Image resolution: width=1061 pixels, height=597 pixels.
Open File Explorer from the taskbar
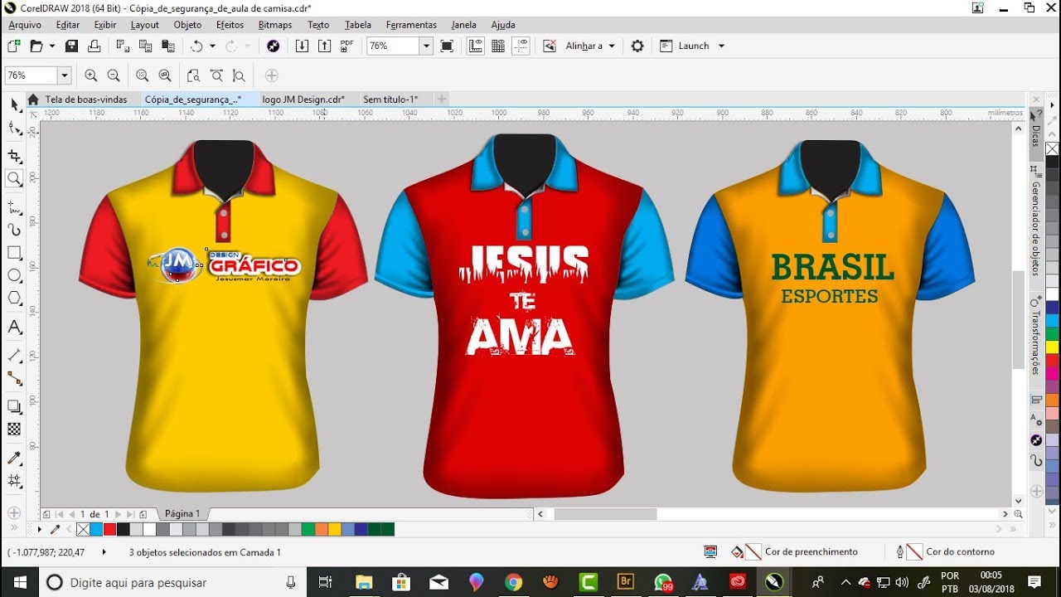363,582
